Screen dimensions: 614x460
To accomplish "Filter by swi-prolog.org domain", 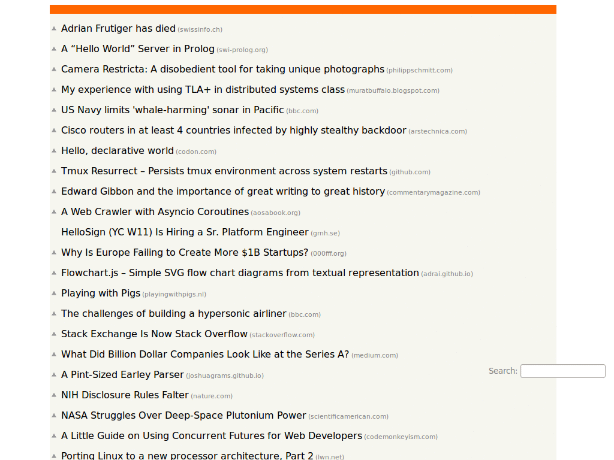I will (x=242, y=50).
